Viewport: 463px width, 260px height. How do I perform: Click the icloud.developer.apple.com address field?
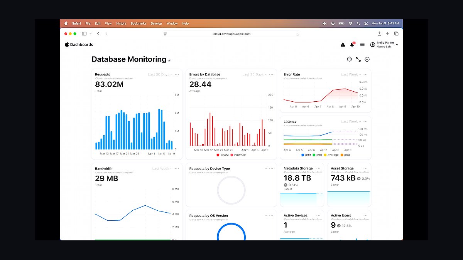[231, 34]
